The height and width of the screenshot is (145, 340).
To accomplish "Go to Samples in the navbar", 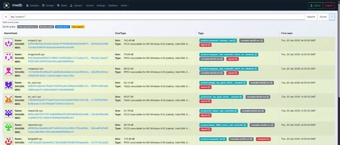I will [x=33, y=5].
